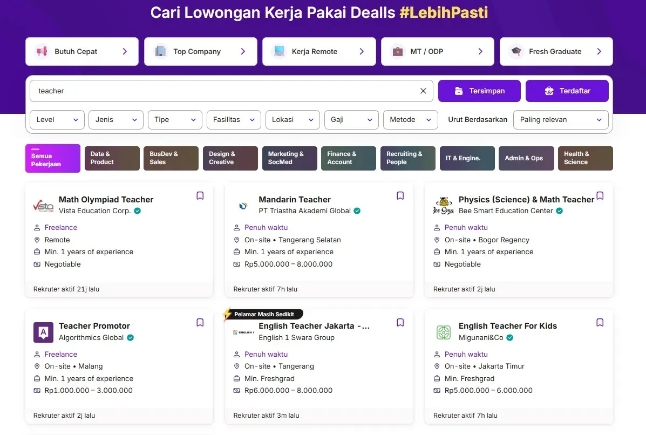Open the Paling relevan sort dropdown
Viewport: 646px width, 435px height.
click(x=561, y=120)
